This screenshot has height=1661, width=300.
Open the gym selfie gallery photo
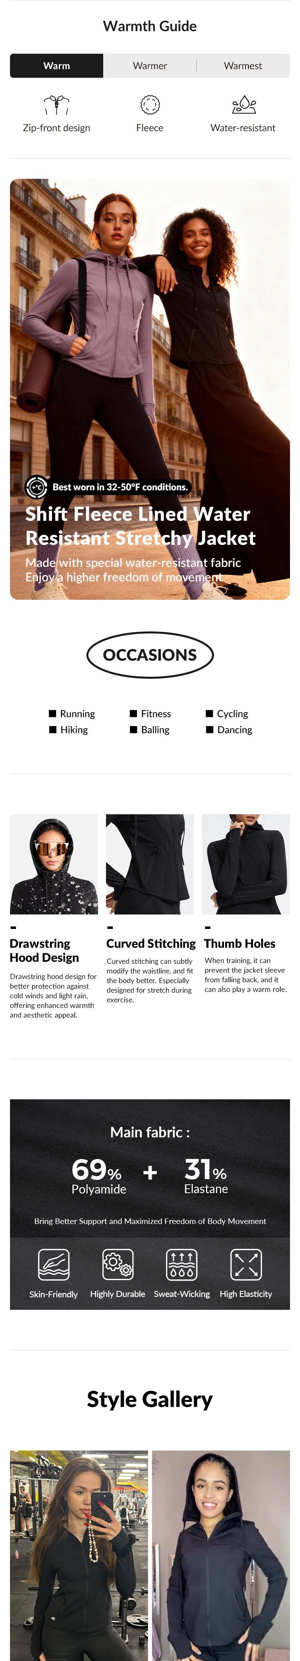(78, 1555)
